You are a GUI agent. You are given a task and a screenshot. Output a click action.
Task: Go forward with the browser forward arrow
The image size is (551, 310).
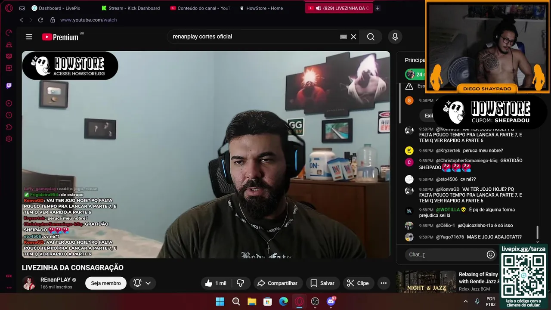pos(31,20)
